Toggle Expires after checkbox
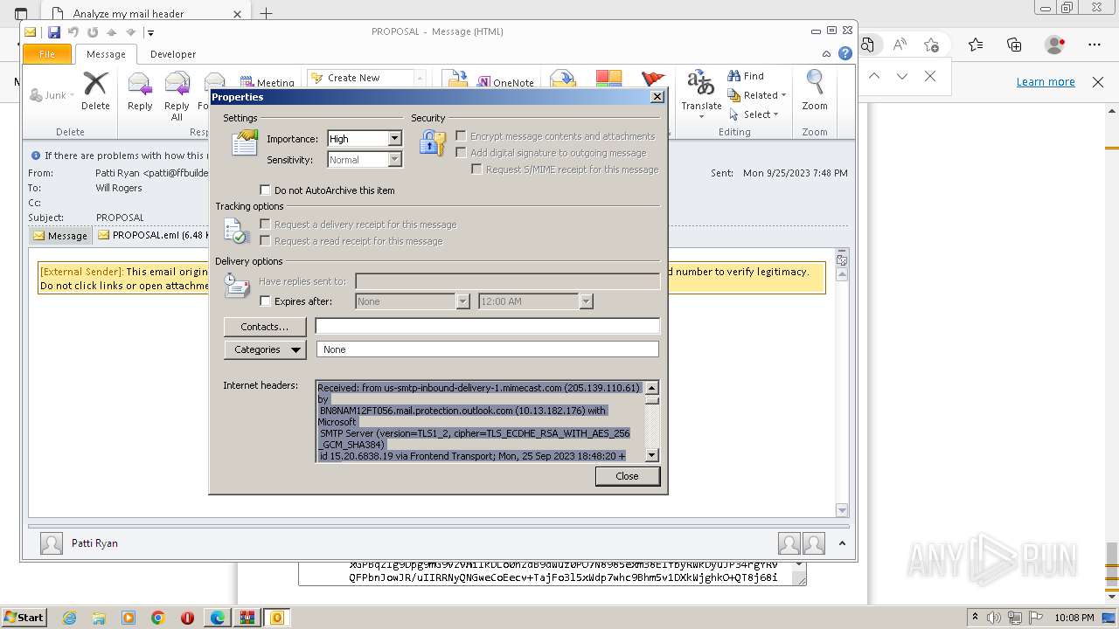Viewport: 1119px width, 629px height. coord(266,301)
